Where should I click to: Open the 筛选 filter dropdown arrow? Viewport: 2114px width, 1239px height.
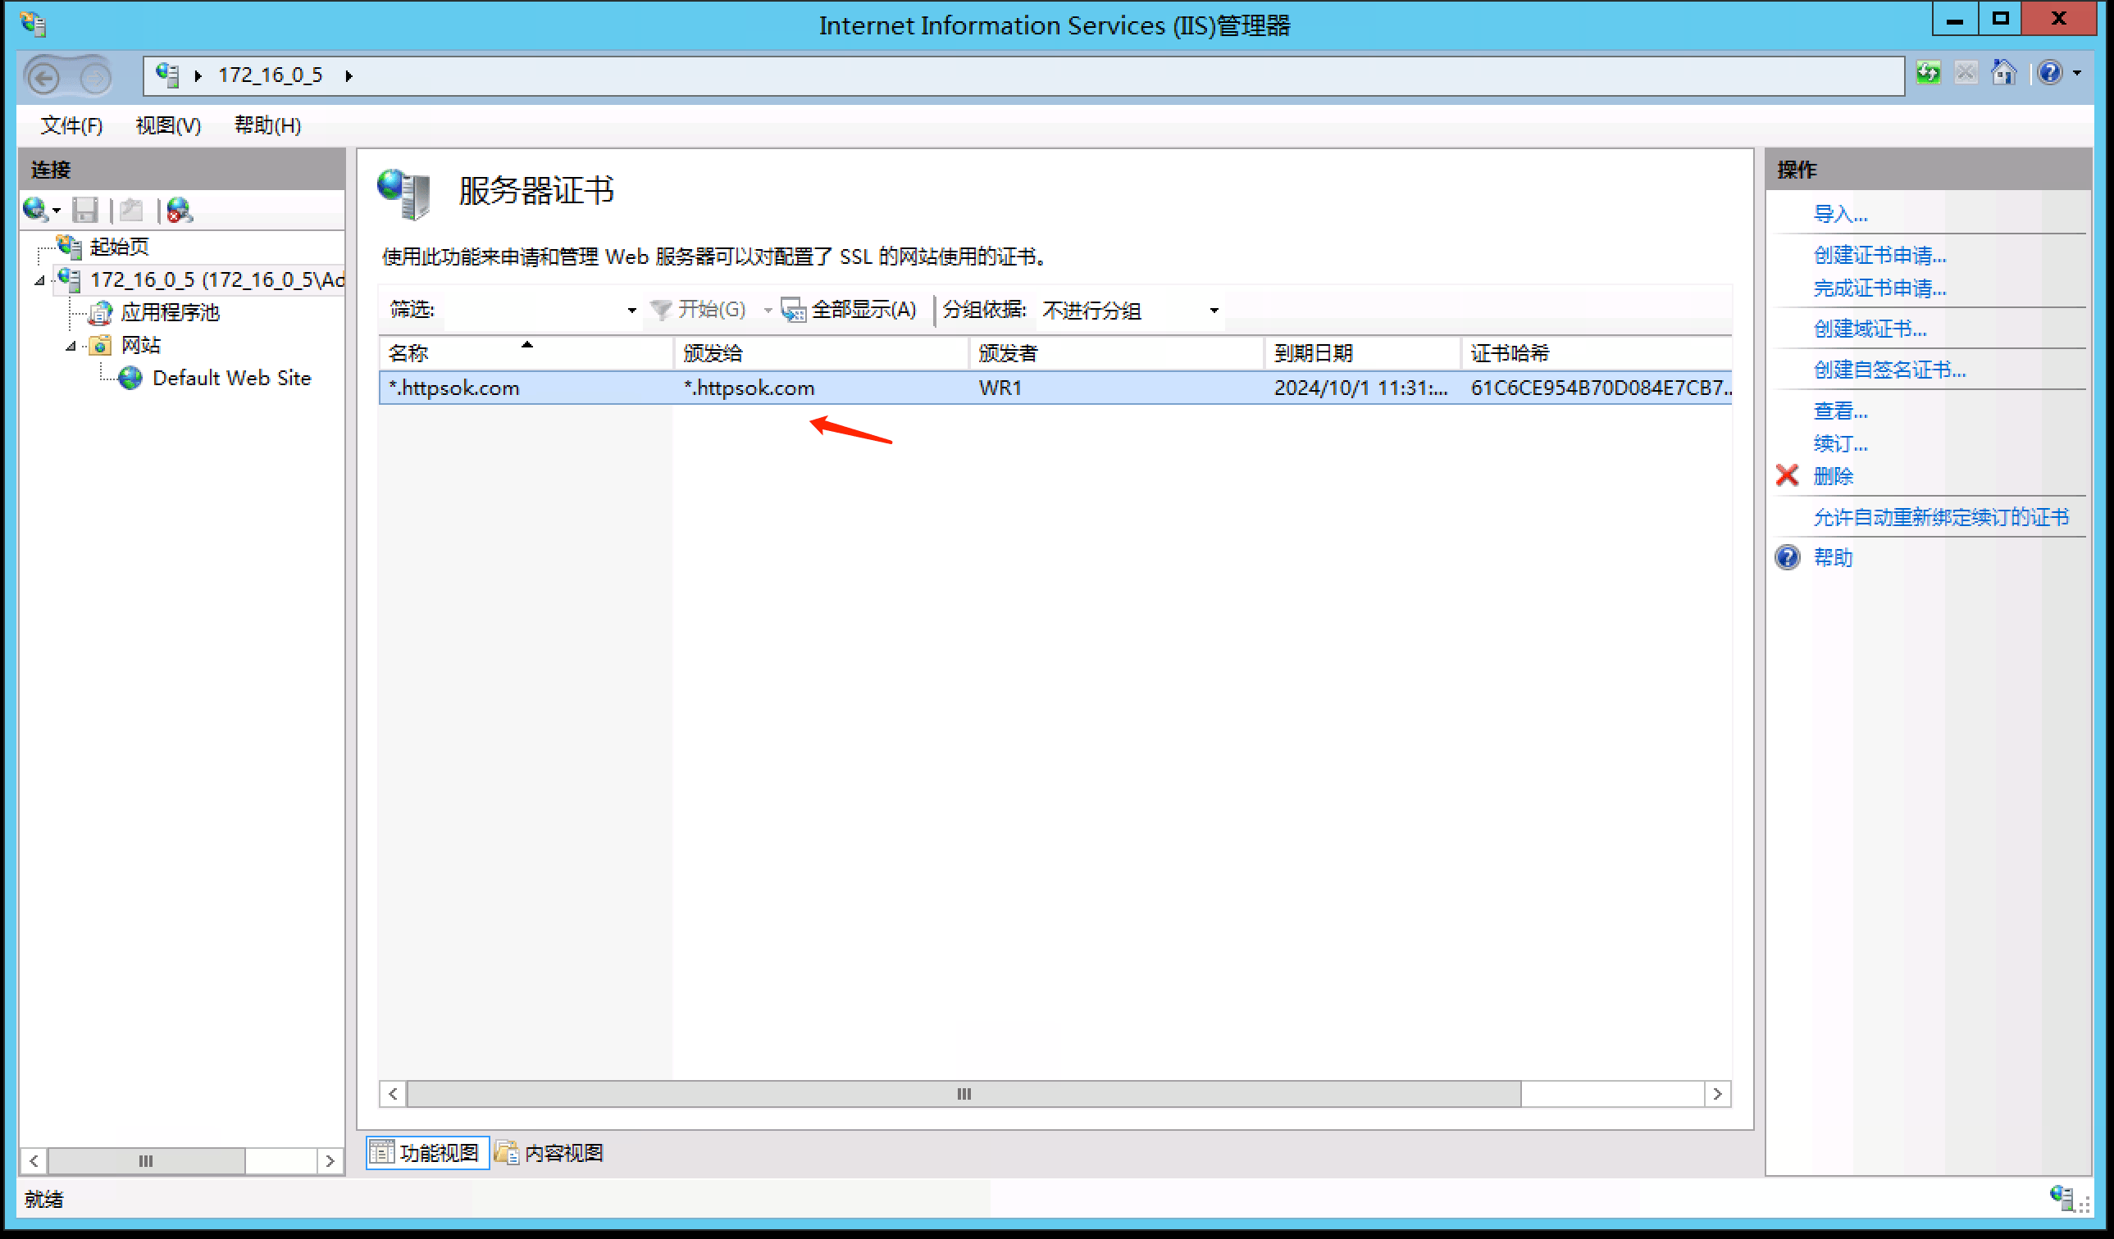click(x=631, y=311)
